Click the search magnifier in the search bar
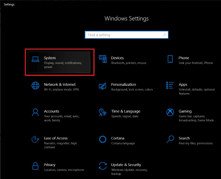221x179 pixels. 165,35
